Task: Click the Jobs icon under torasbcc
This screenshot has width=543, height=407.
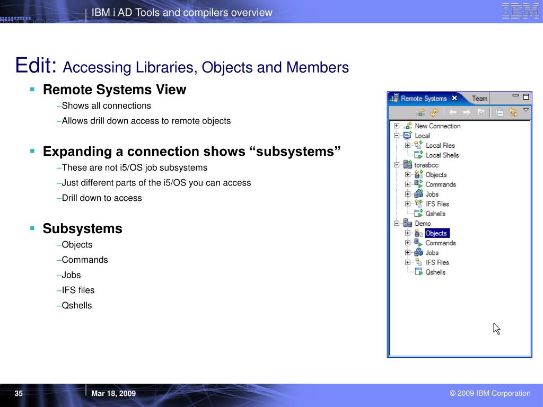Action: [x=419, y=194]
